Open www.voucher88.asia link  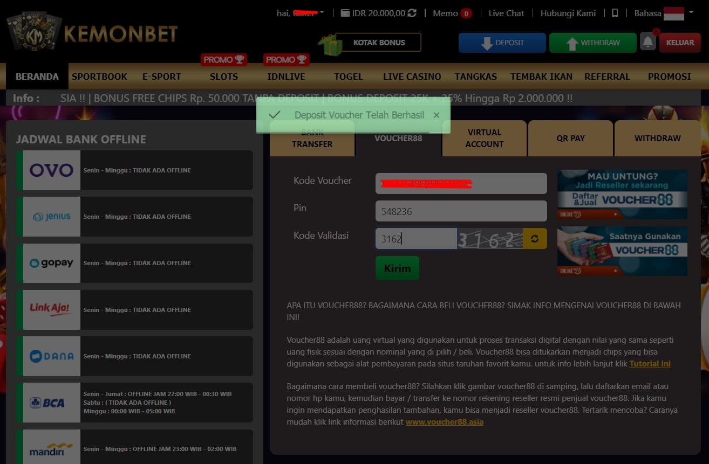pyautogui.click(x=445, y=422)
